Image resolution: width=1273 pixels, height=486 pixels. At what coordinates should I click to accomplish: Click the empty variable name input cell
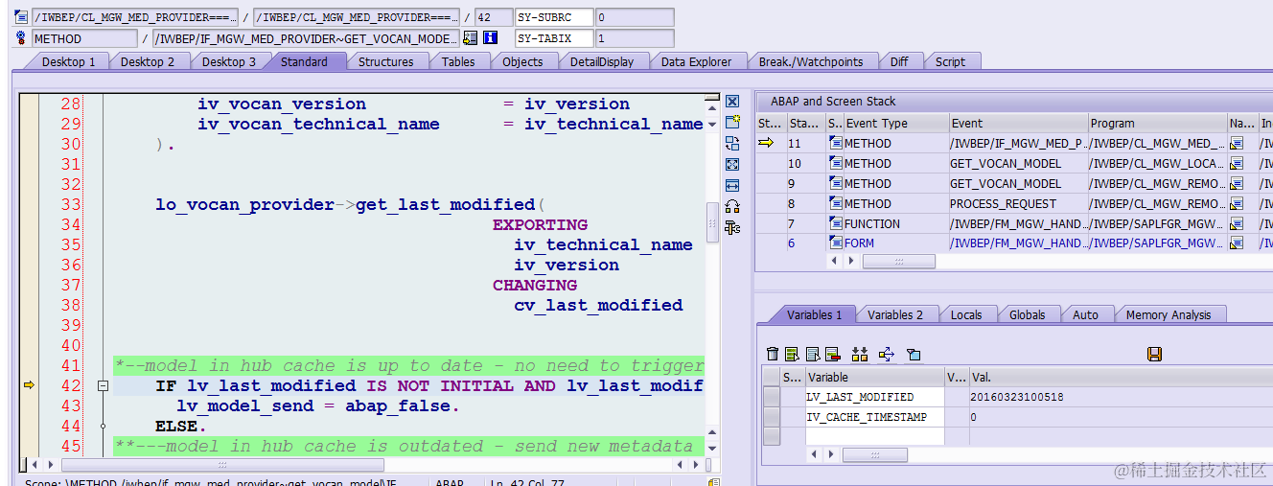click(874, 436)
